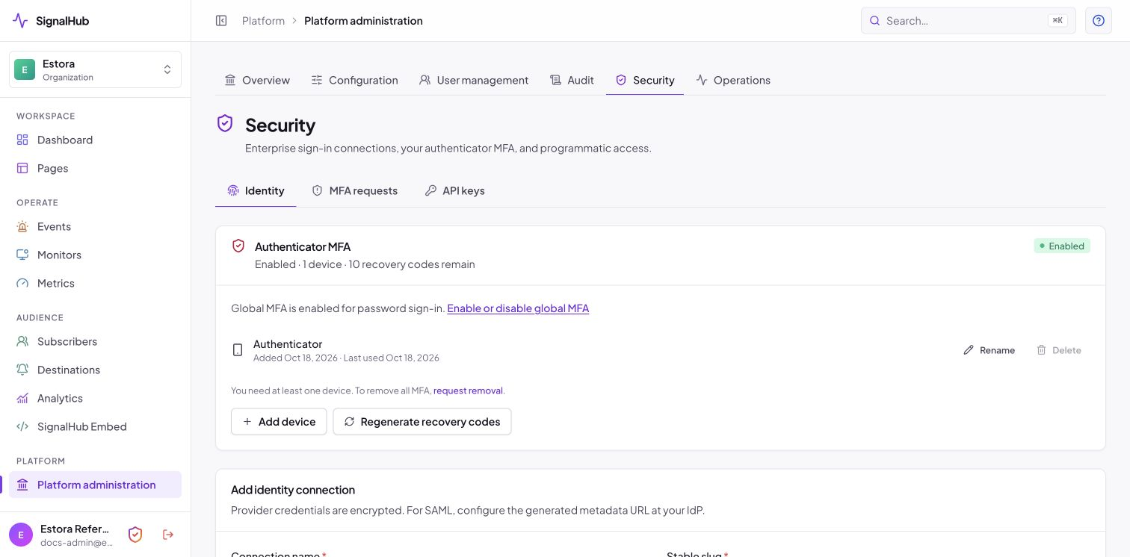Click the SignalHub logo icon
Screen dimensions: 1130x557
tap(20, 21)
